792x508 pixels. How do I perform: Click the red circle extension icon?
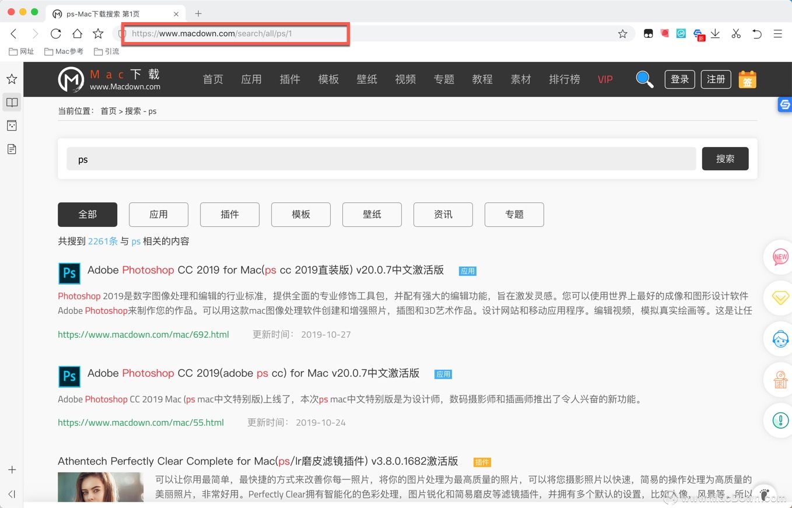[x=664, y=34]
